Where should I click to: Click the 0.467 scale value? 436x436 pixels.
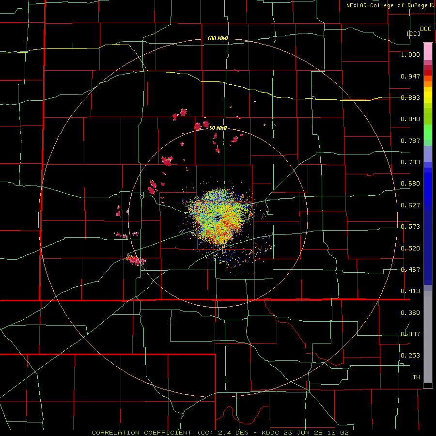(410, 270)
